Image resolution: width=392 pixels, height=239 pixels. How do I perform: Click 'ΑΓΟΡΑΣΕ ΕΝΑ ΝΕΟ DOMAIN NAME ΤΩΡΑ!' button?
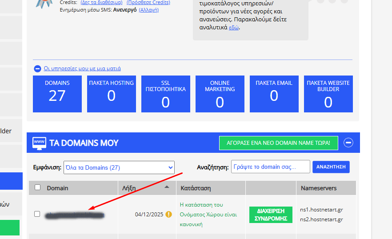tap(278, 143)
